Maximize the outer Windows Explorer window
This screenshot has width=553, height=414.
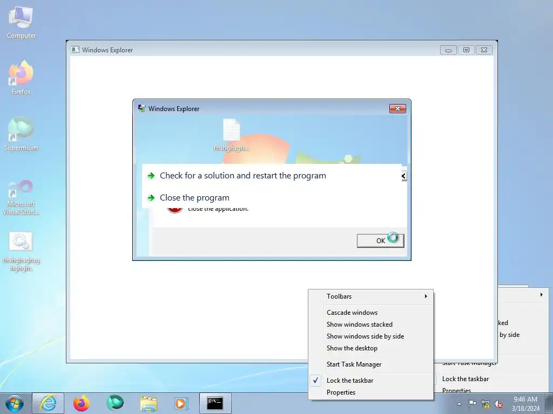[466, 50]
